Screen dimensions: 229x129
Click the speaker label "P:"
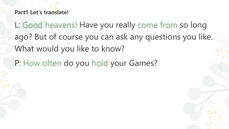[x=18, y=63]
